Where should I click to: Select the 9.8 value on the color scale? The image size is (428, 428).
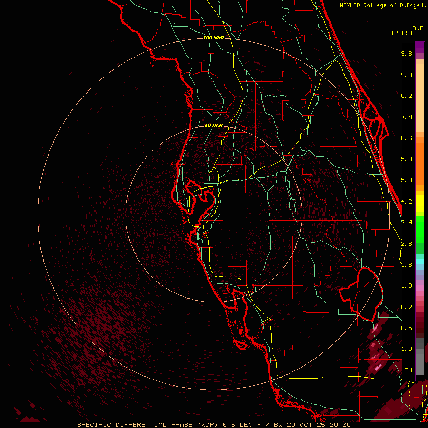pyautogui.click(x=407, y=53)
